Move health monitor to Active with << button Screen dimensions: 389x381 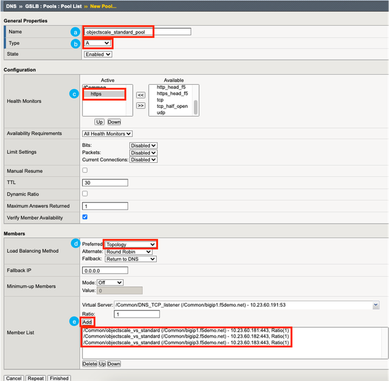tap(140, 95)
